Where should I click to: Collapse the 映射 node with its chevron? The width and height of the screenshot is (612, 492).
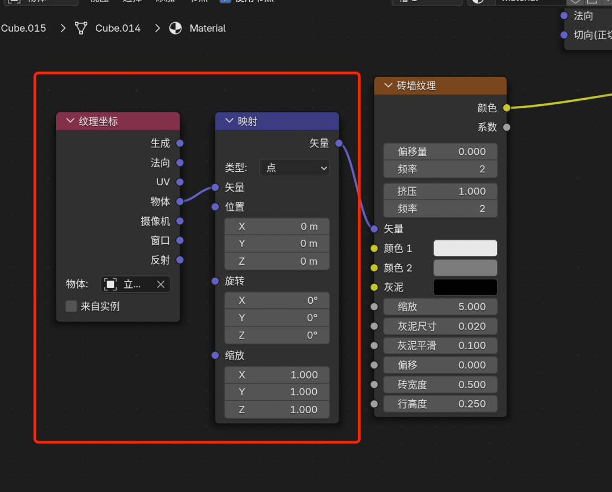(x=229, y=121)
